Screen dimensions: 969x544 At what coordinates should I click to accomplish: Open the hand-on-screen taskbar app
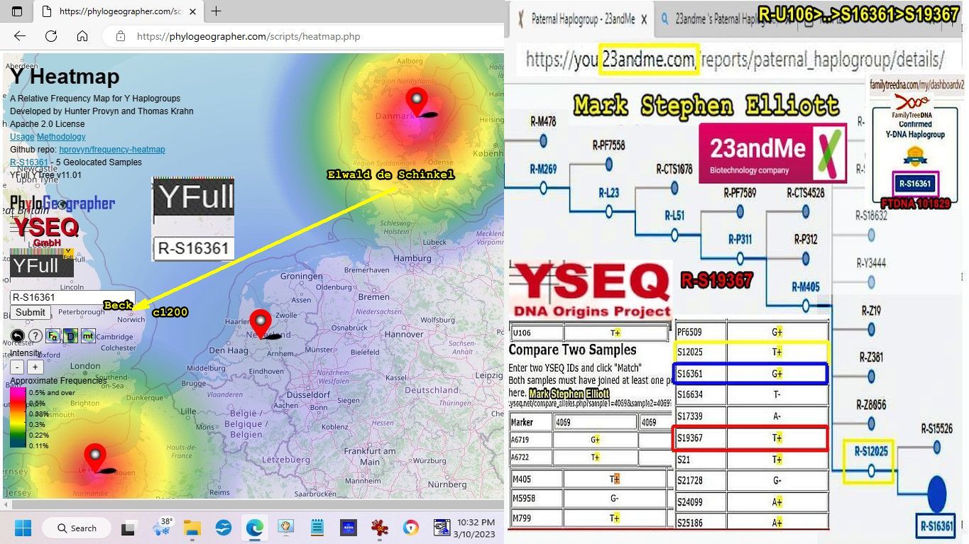tap(285, 528)
